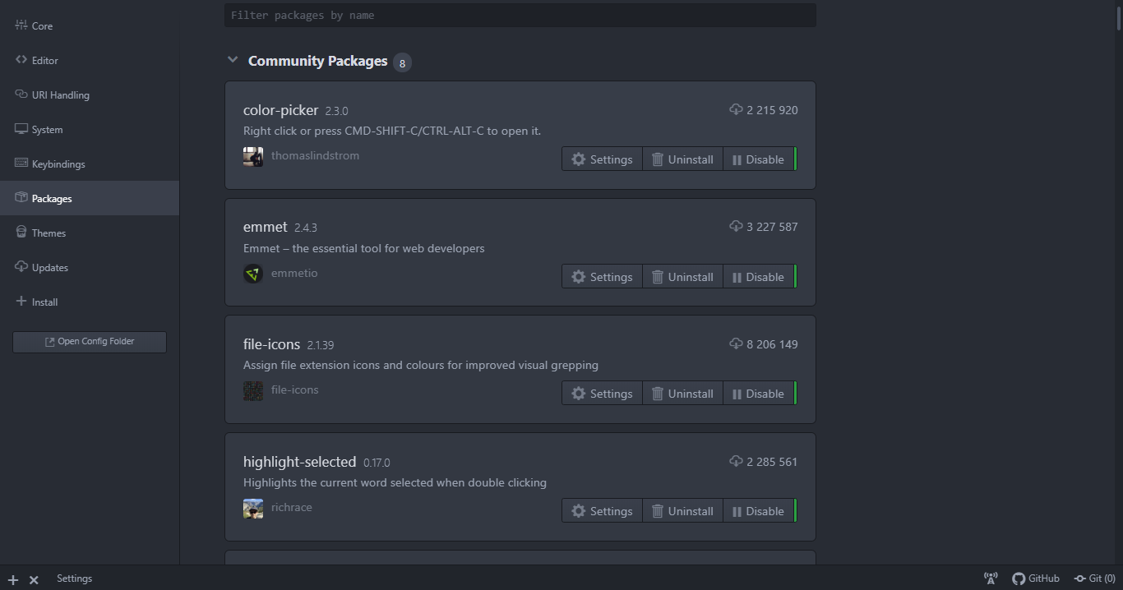The width and height of the screenshot is (1123, 590).
Task: Disable the file-icons package
Action: coord(759,394)
